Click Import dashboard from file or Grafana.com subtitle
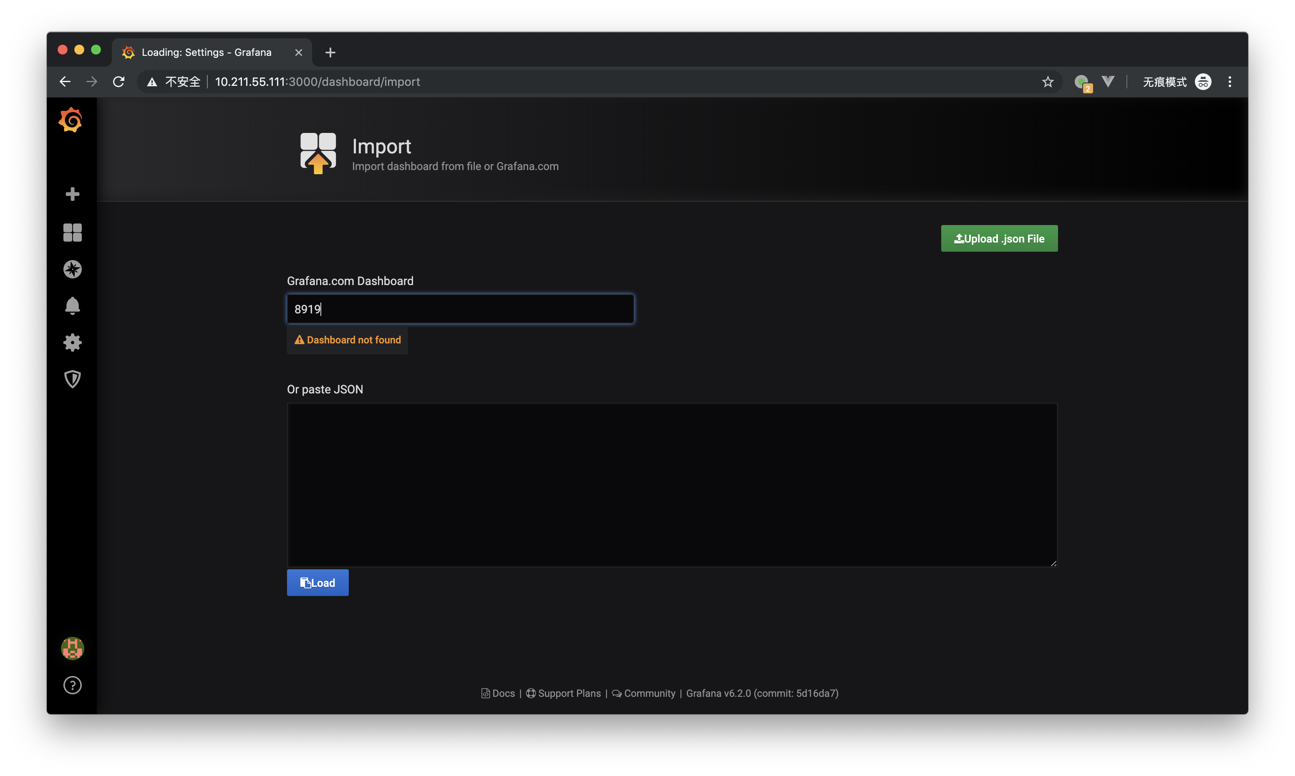 pos(456,166)
